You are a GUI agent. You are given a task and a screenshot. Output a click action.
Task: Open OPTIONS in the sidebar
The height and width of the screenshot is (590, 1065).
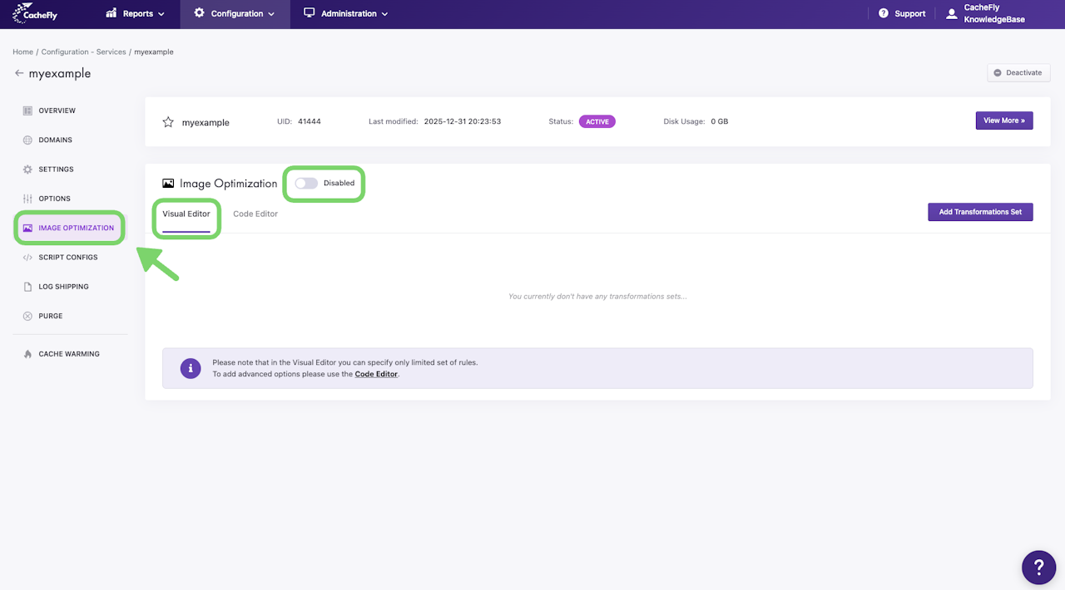coord(55,199)
